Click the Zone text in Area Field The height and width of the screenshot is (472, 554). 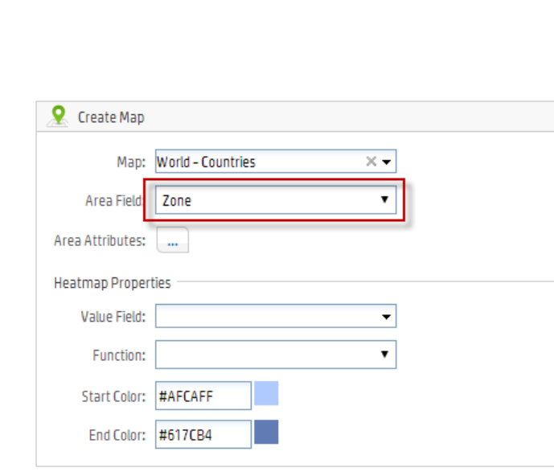coord(177,200)
